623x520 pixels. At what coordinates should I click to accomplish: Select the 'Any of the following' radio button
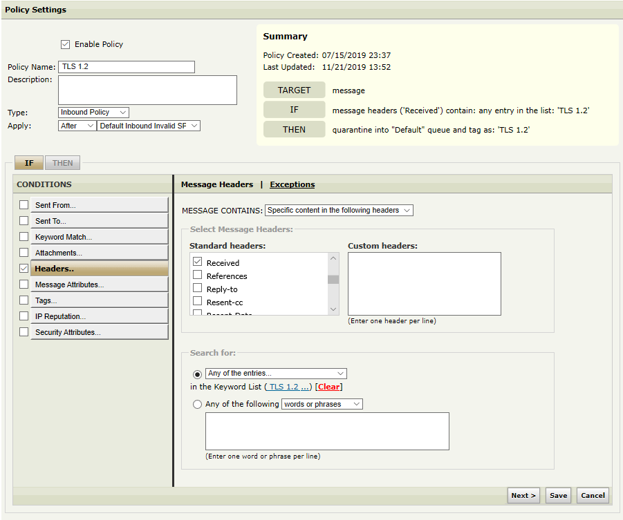pos(198,405)
